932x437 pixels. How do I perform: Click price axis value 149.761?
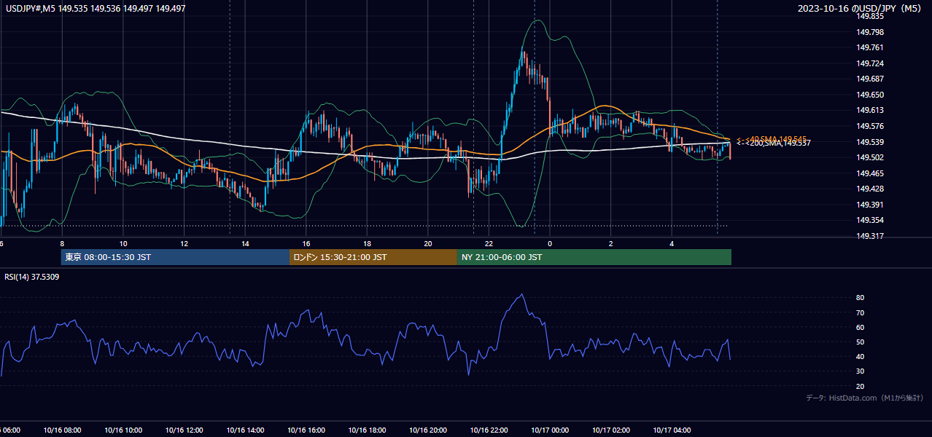coord(870,47)
